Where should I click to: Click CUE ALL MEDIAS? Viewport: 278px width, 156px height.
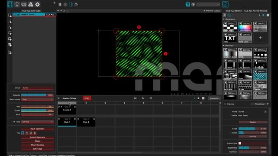click(x=234, y=11)
